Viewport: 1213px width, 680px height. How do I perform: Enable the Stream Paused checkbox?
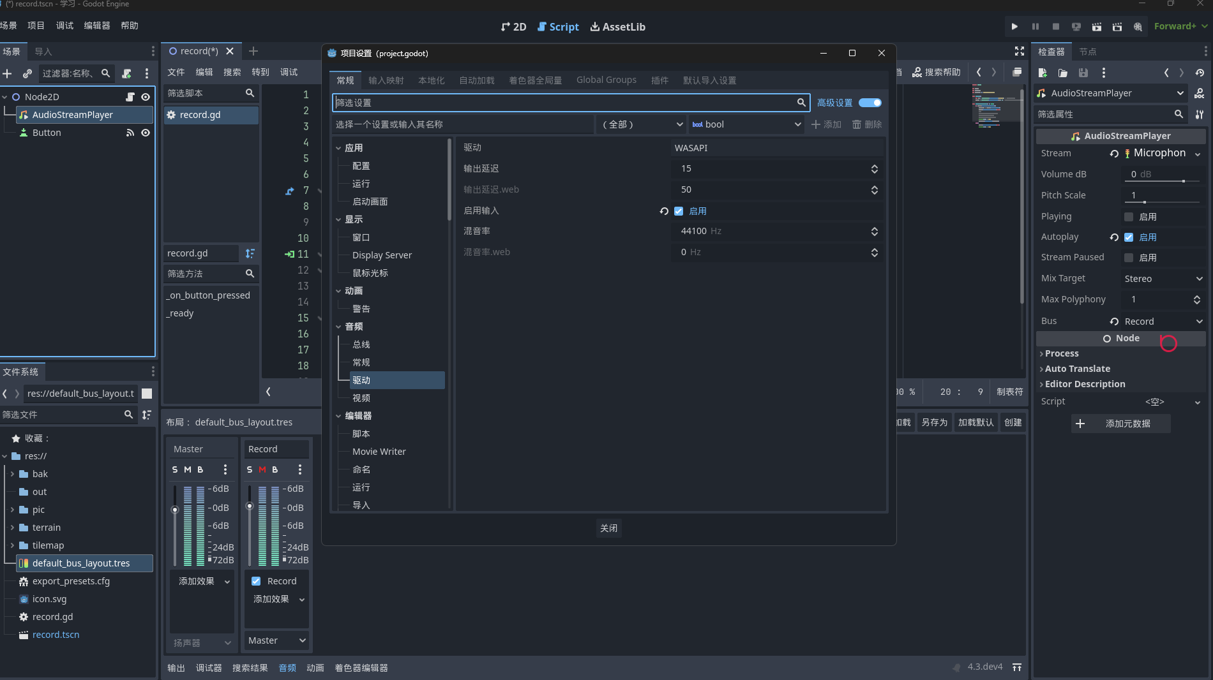click(1129, 258)
